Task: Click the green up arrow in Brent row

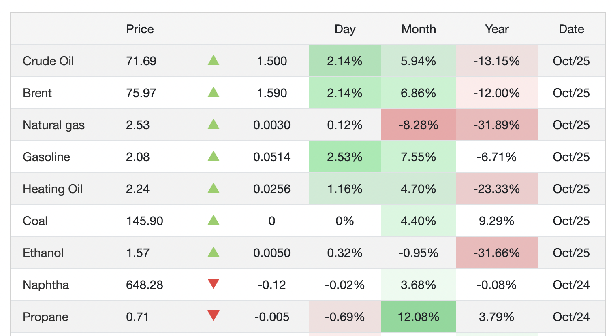Action: pos(214,93)
